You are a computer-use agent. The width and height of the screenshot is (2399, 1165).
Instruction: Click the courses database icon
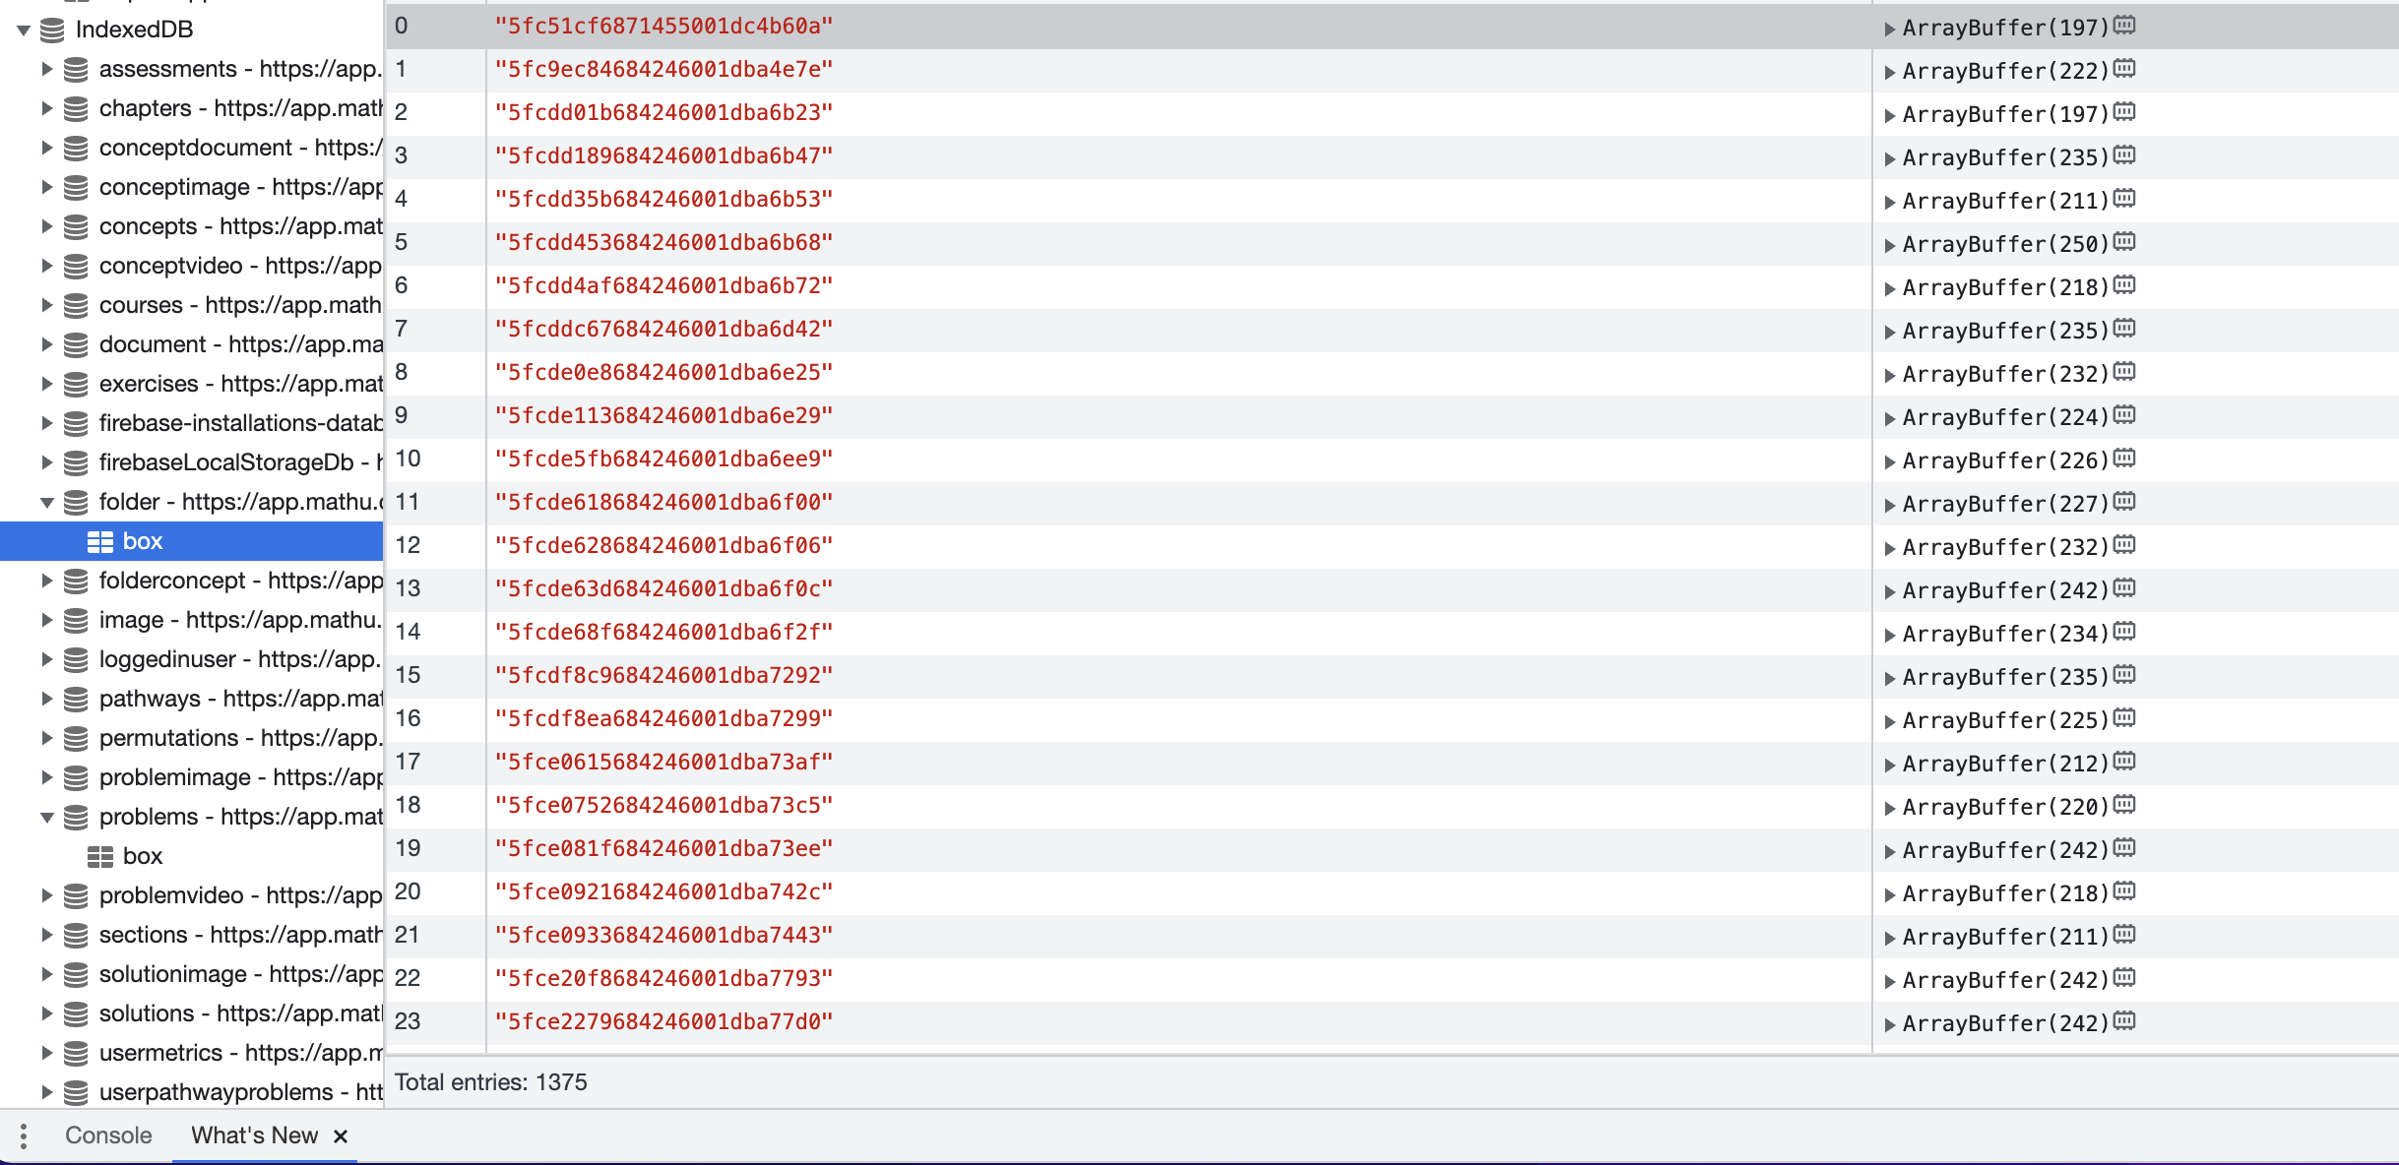[76, 306]
